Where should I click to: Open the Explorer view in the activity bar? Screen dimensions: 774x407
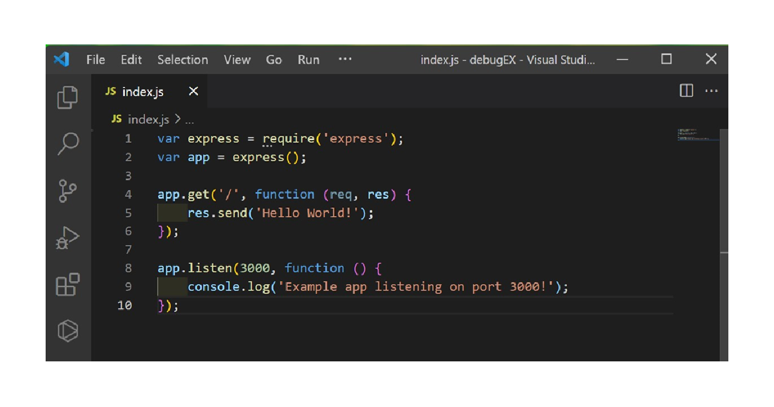pos(67,96)
